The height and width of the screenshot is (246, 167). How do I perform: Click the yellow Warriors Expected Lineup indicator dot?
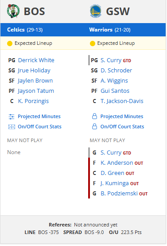tap(92, 44)
